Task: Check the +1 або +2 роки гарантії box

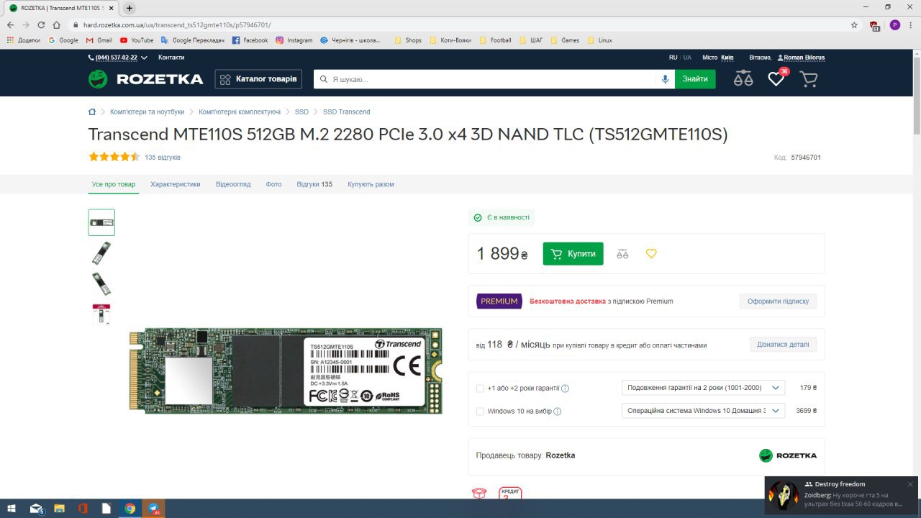Action: (x=480, y=388)
